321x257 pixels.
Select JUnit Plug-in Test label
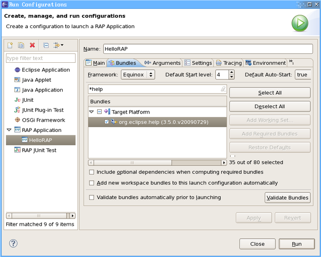[x=43, y=110]
